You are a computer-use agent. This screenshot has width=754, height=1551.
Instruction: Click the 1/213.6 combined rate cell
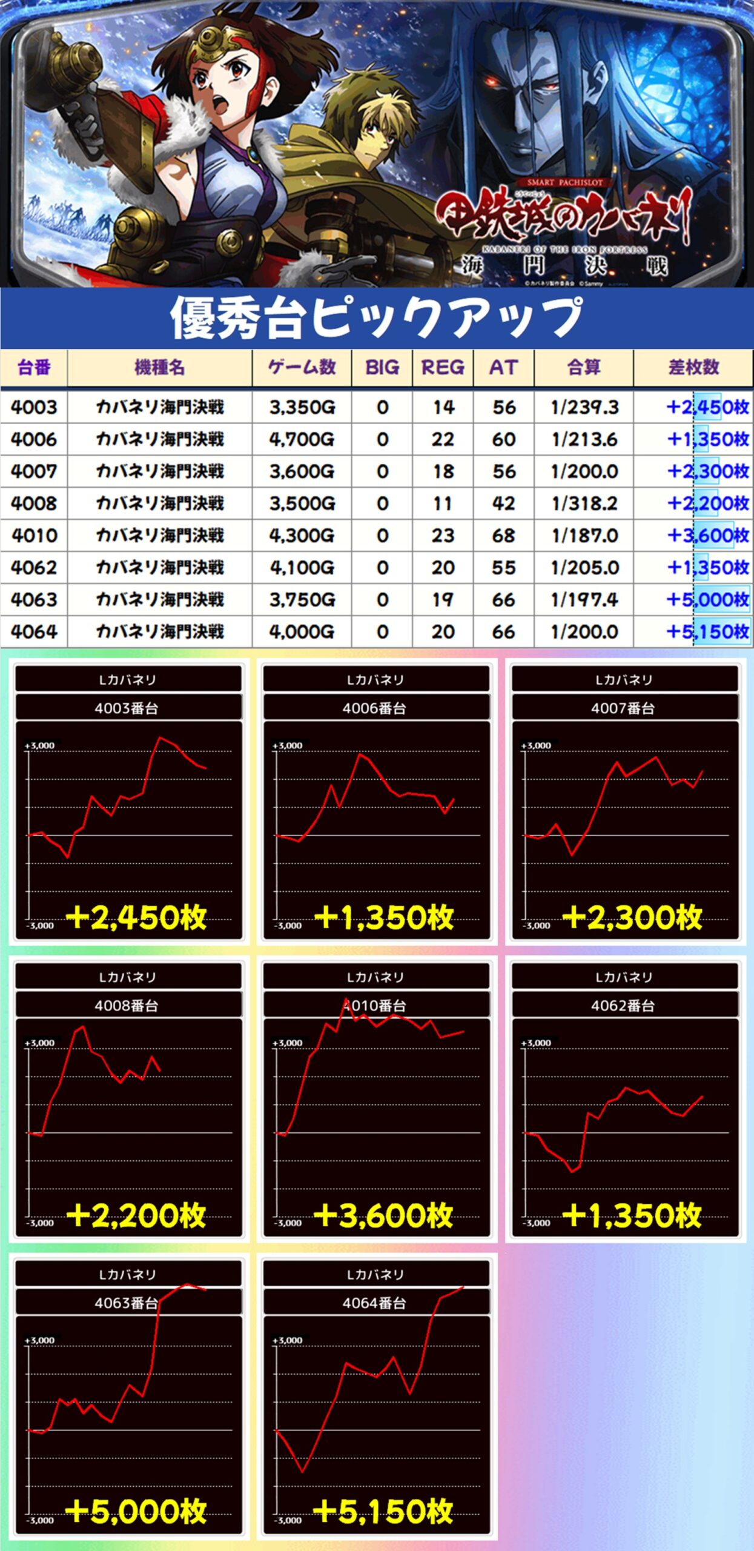click(x=584, y=439)
